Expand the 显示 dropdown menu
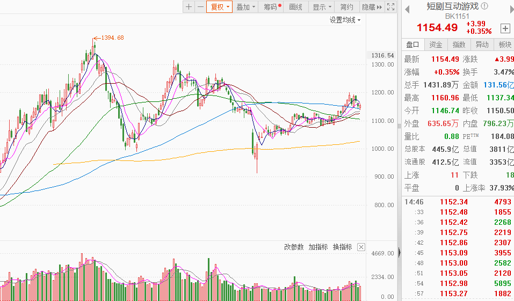 (x=322, y=7)
